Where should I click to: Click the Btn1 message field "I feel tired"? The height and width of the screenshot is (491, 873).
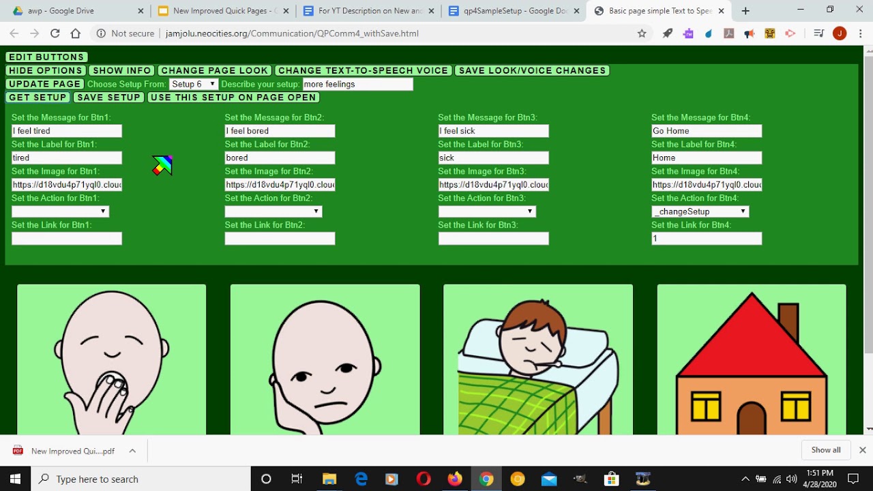point(67,131)
